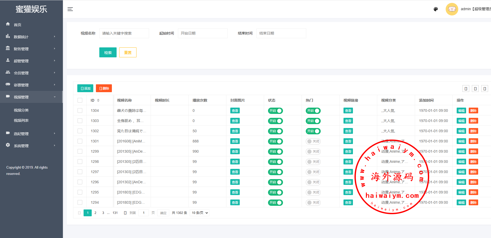The width and height of the screenshot is (491, 238).
Task: Check the select-all header checkbox
Action: click(x=80, y=100)
